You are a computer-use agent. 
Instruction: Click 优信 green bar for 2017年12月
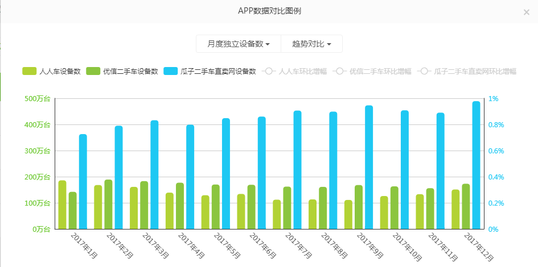click(x=466, y=206)
